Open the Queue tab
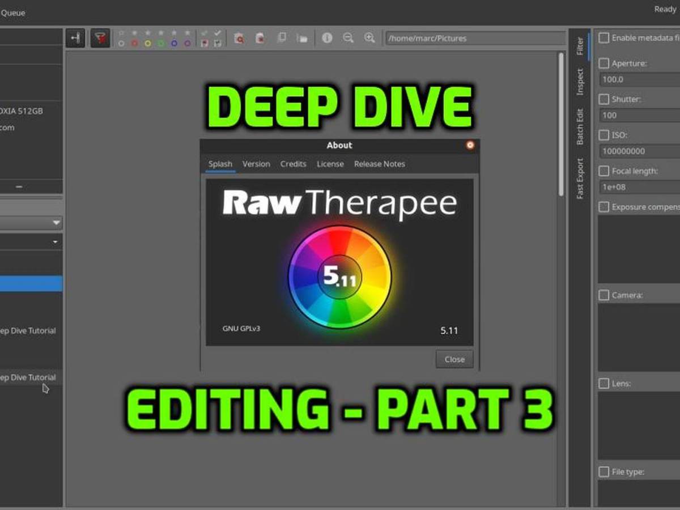The height and width of the screenshot is (510, 680). click(x=12, y=12)
